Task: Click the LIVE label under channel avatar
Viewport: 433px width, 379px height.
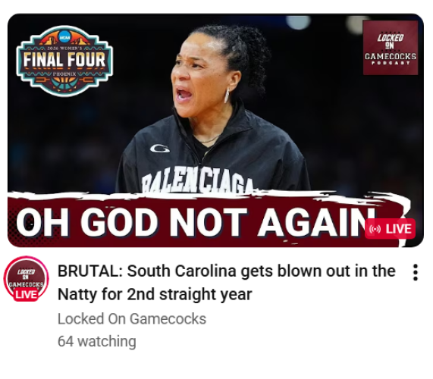Action: tap(26, 294)
